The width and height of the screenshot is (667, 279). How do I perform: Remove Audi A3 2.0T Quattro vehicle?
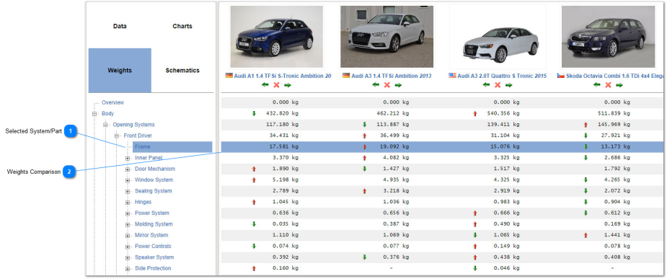498,85
